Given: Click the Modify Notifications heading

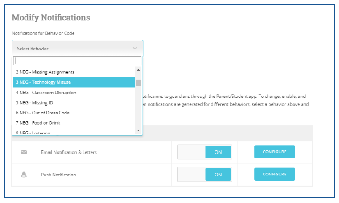Looking at the screenshot, I should [x=51, y=18].
